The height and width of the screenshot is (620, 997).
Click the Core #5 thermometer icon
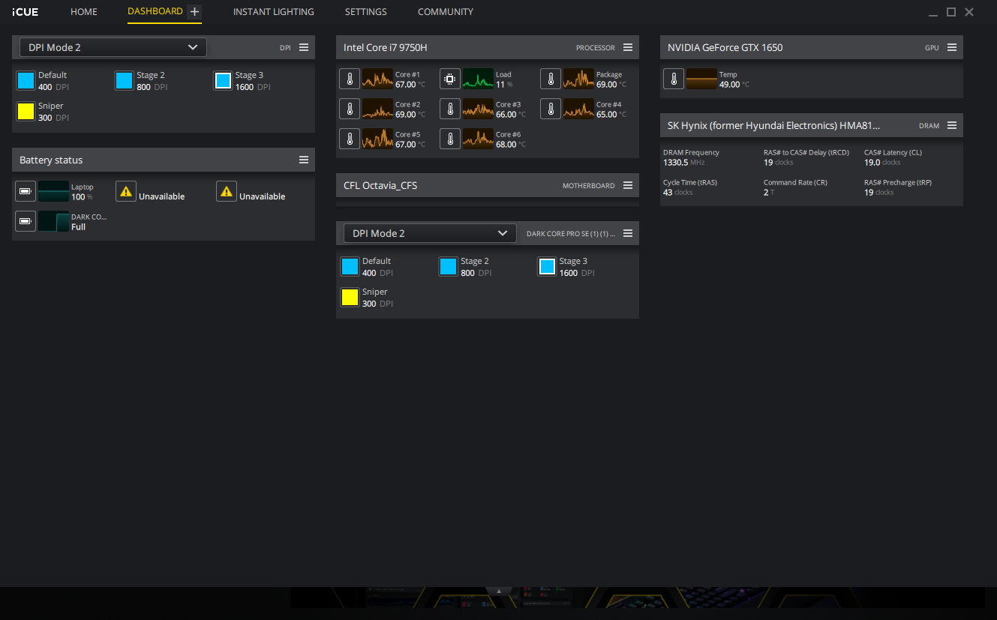click(x=350, y=139)
